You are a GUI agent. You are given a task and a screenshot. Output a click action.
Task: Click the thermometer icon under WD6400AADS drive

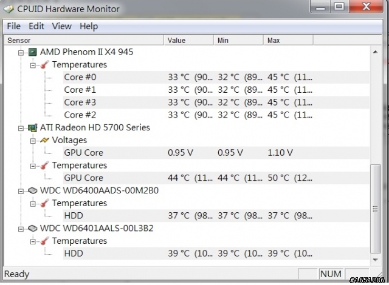(44, 203)
